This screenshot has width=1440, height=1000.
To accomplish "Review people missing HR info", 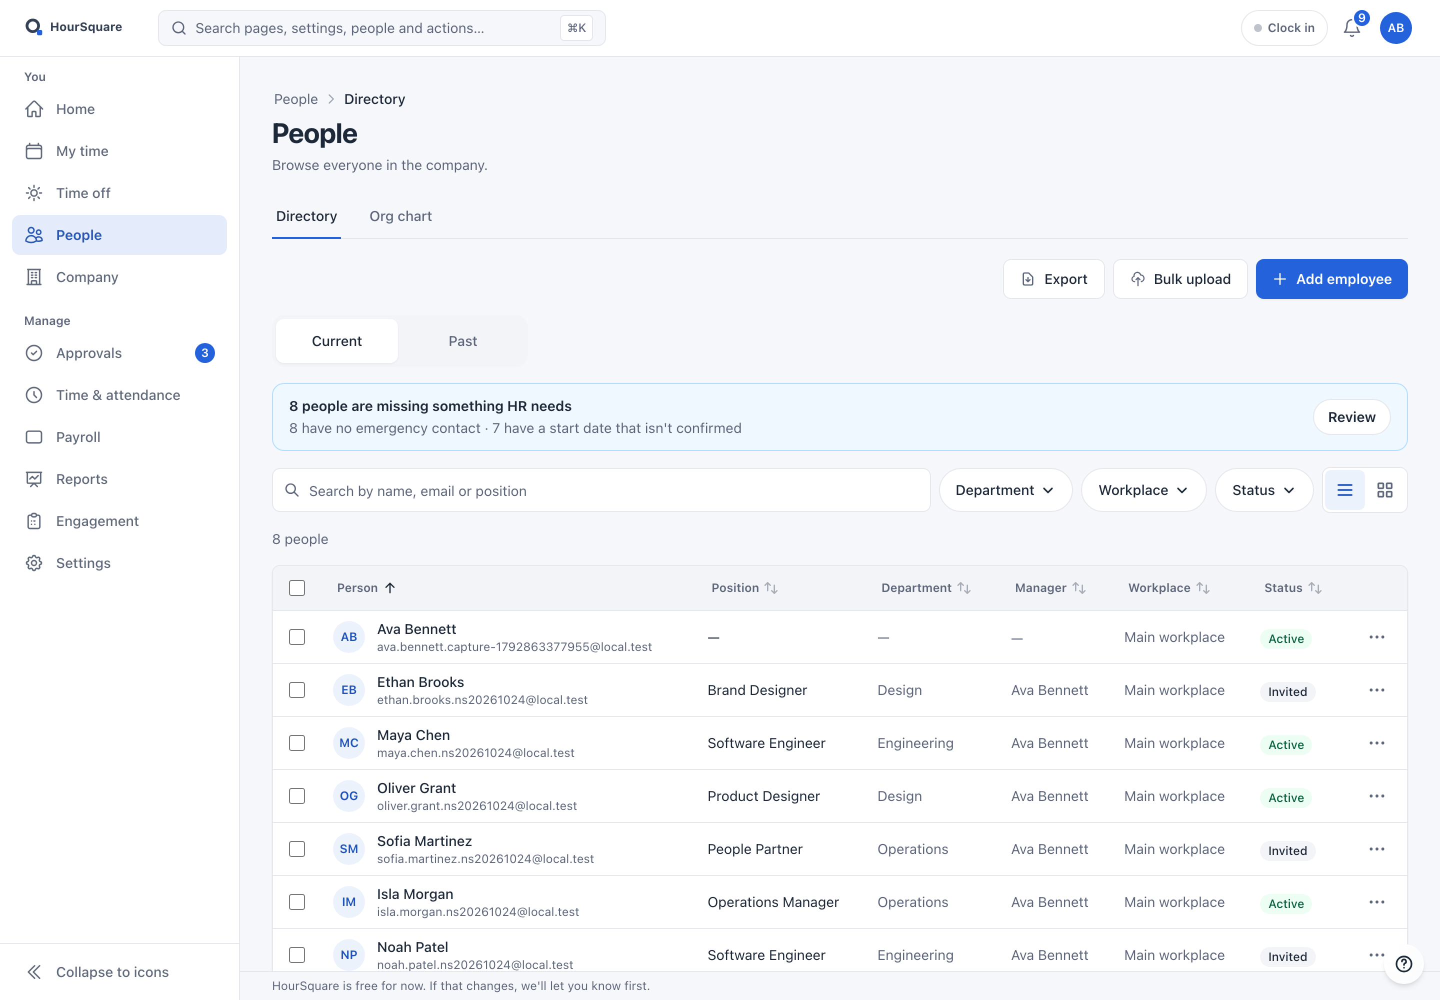I will 1351,417.
